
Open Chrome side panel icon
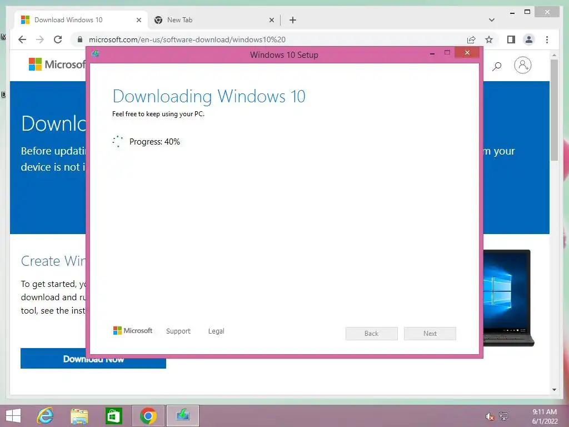click(511, 39)
